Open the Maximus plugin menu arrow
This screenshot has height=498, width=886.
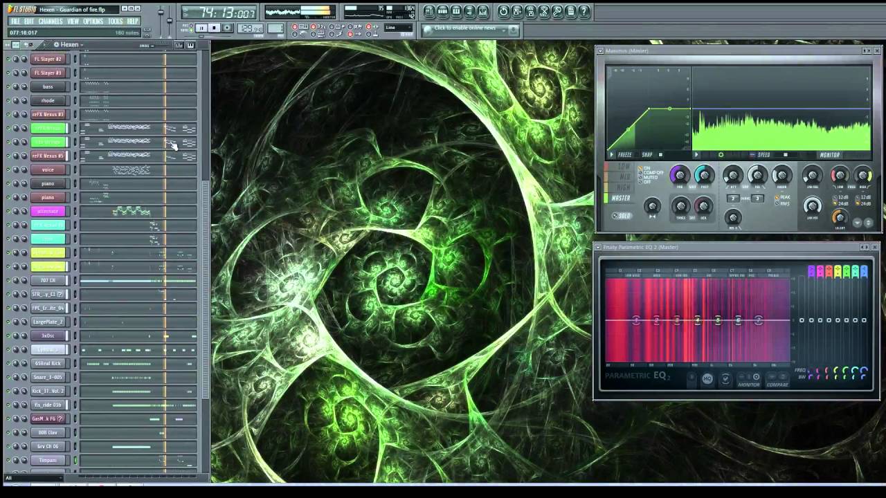600,50
